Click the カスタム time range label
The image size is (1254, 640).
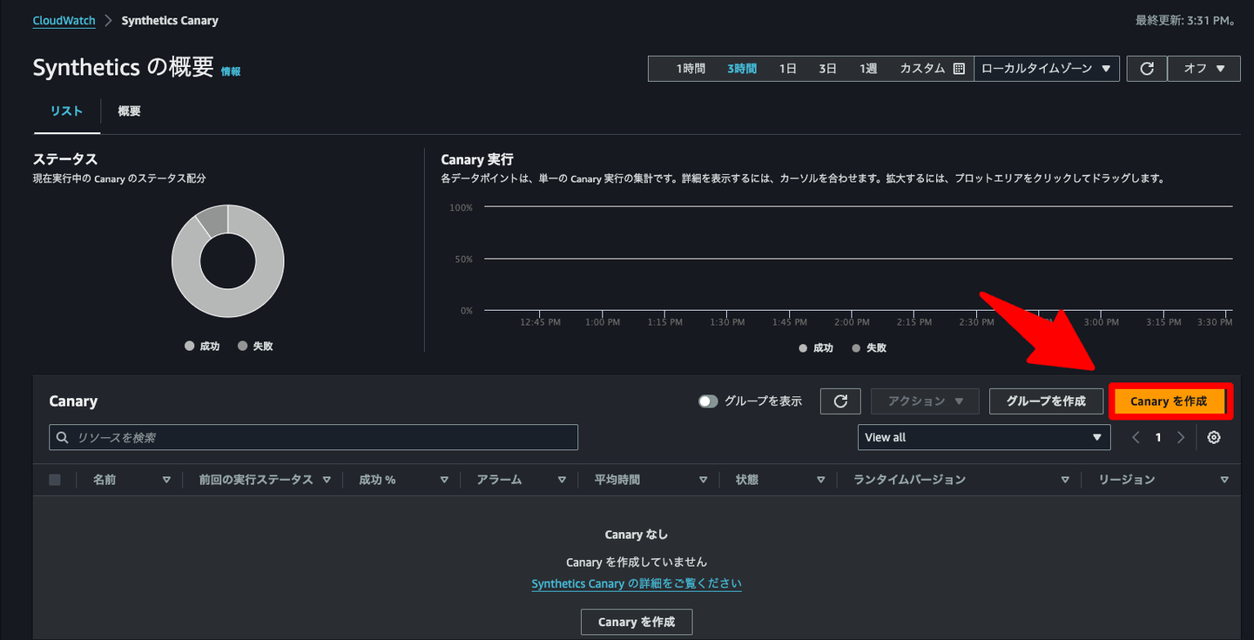pos(922,69)
